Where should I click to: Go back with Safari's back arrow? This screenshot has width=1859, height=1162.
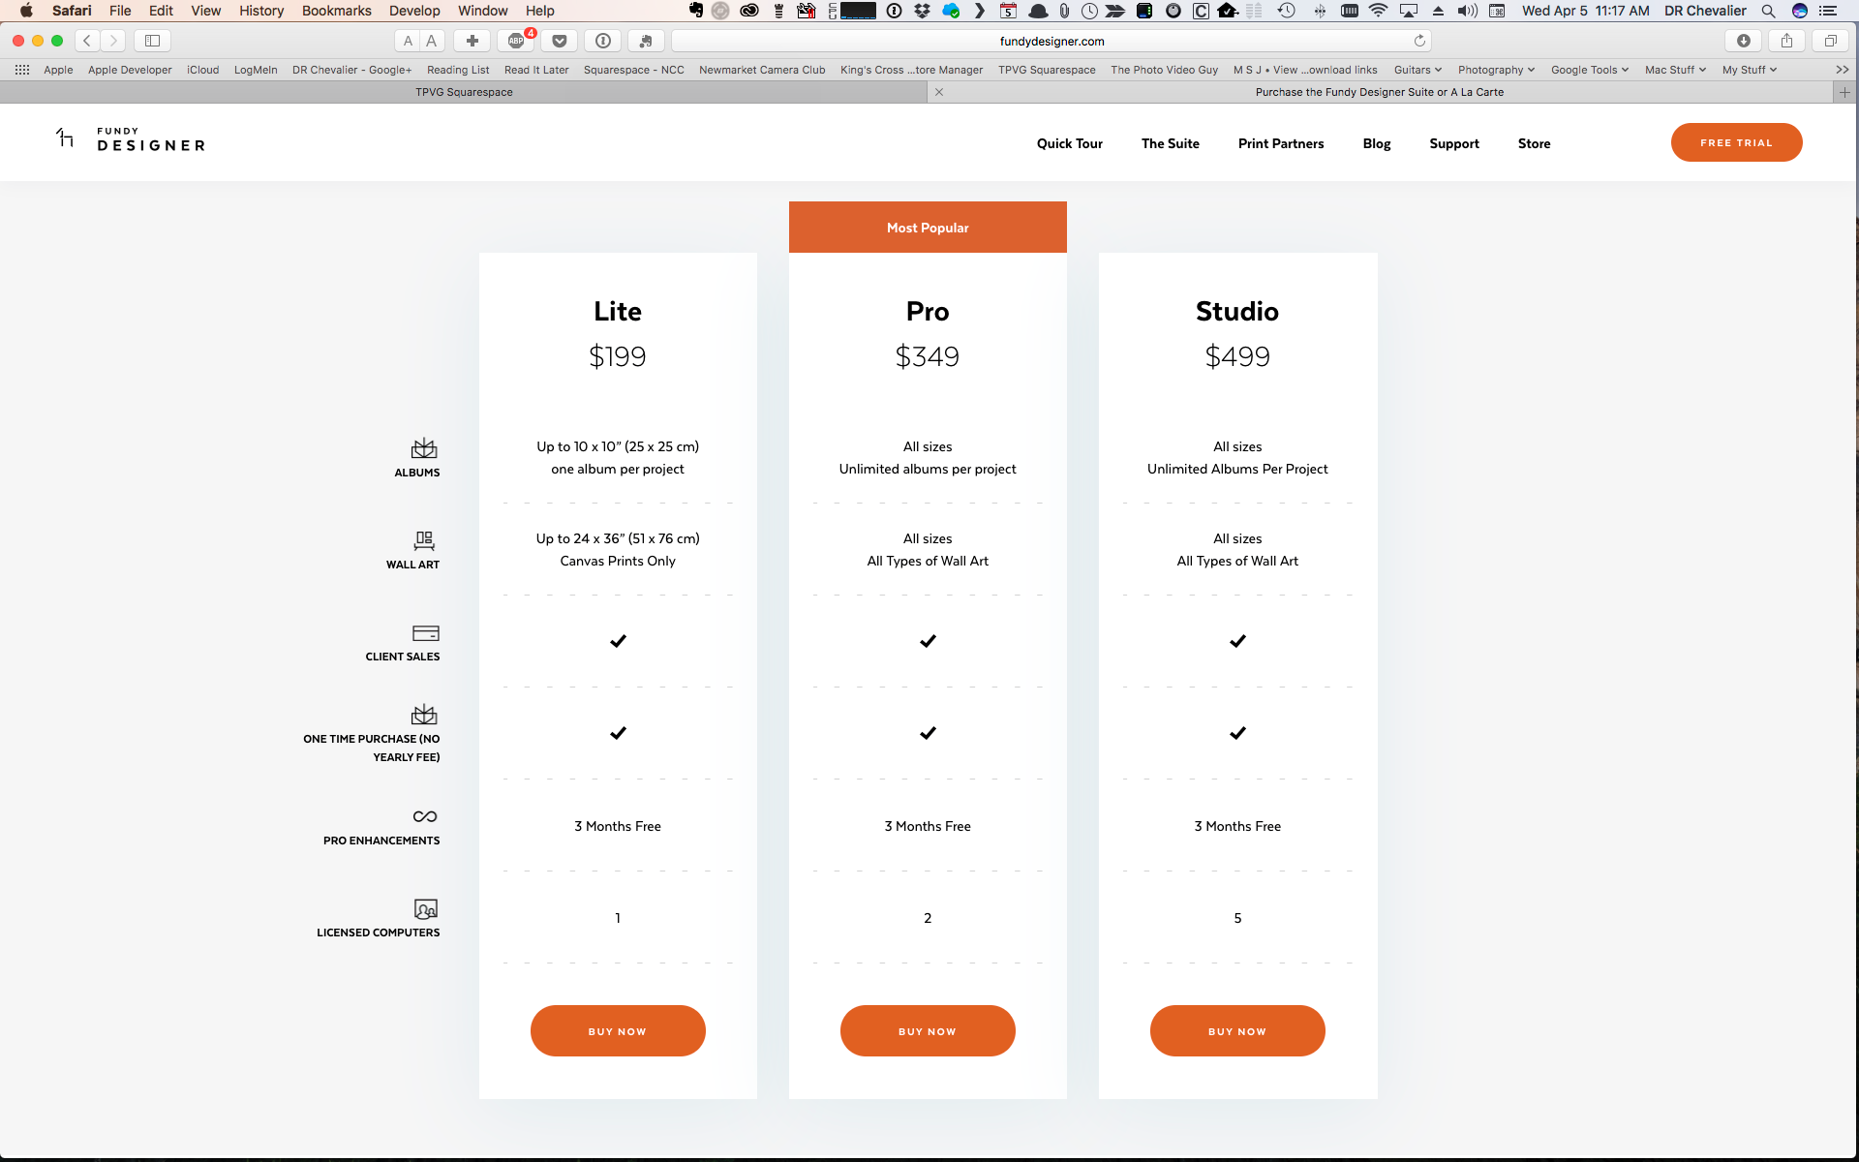(x=87, y=41)
